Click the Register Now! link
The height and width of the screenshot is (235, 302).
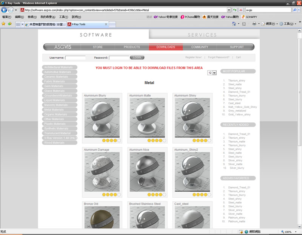[x=193, y=57]
